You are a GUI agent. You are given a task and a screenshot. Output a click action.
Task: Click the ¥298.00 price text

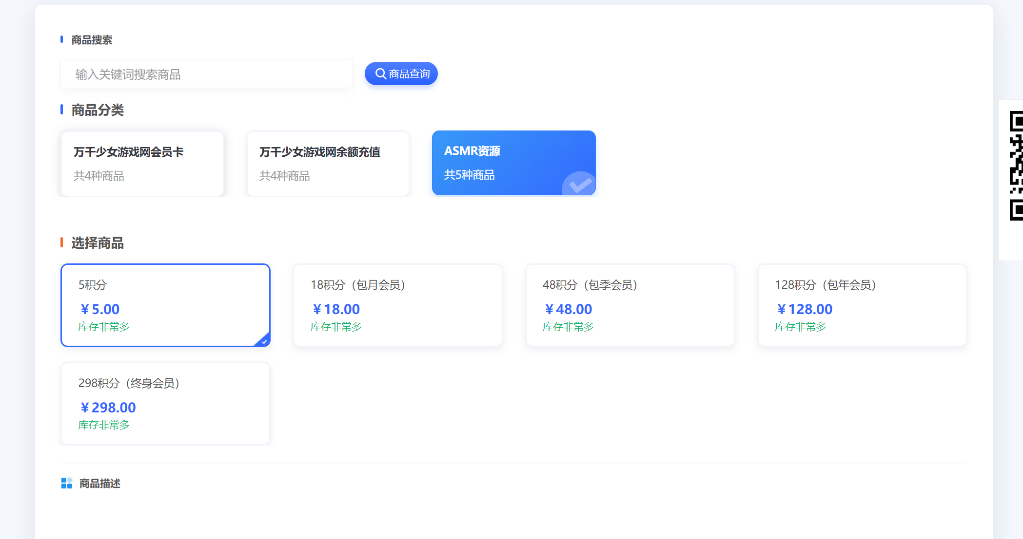tap(108, 408)
